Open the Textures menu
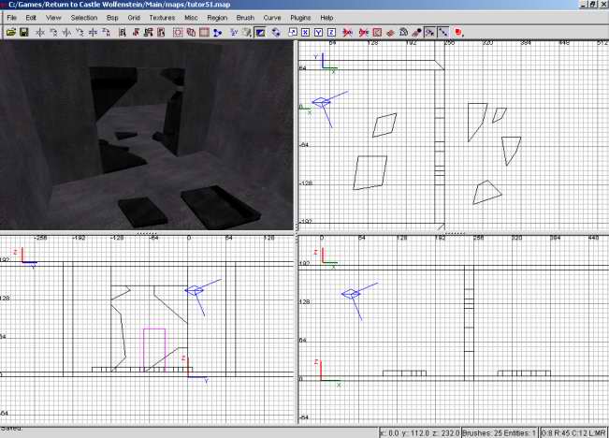609x438 pixels. click(161, 18)
